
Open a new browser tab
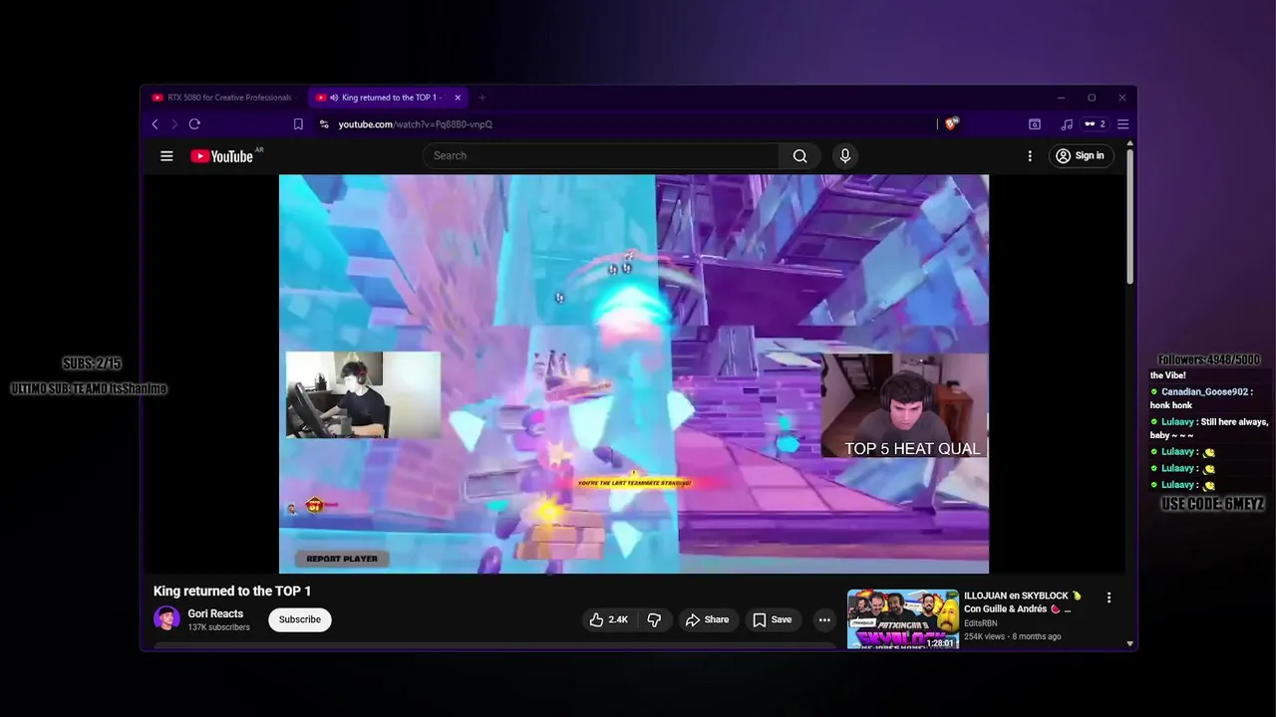pyautogui.click(x=482, y=98)
